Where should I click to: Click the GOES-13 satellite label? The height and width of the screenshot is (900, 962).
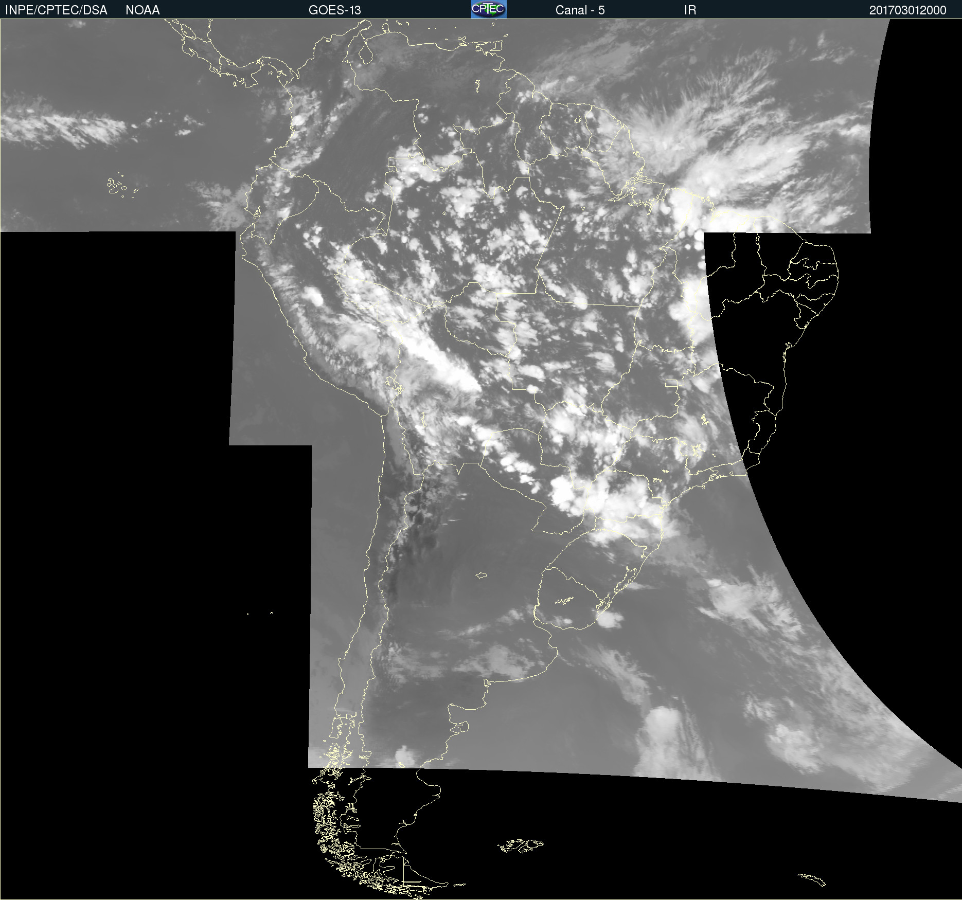[334, 10]
